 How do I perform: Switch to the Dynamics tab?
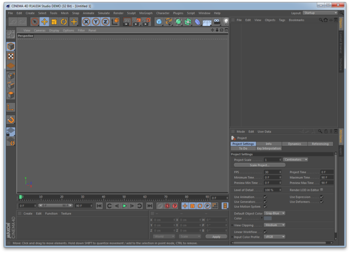[294, 144]
